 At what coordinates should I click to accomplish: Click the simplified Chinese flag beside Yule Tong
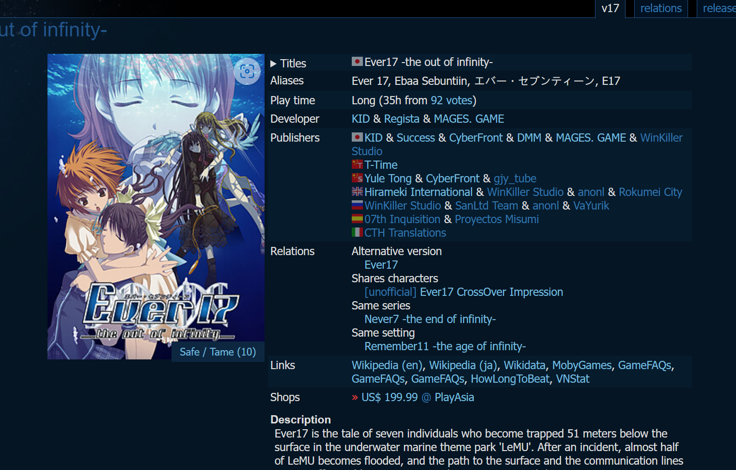357,178
